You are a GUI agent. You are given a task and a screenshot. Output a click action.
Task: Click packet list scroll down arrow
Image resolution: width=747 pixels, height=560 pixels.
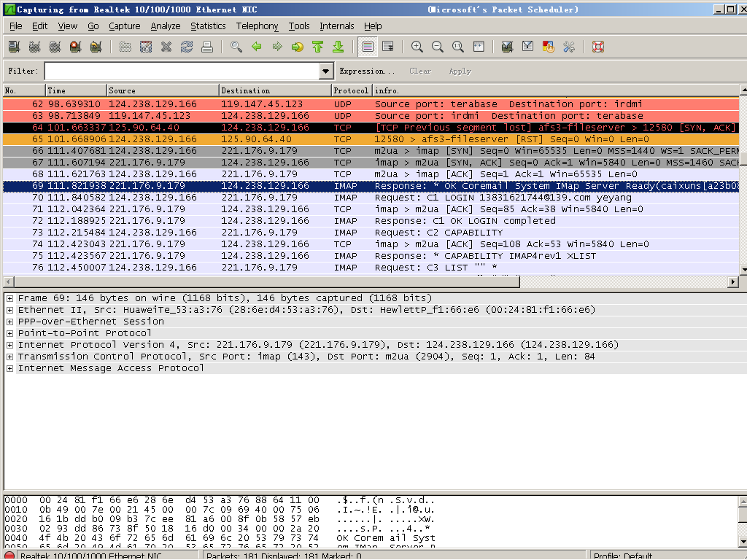(x=743, y=270)
